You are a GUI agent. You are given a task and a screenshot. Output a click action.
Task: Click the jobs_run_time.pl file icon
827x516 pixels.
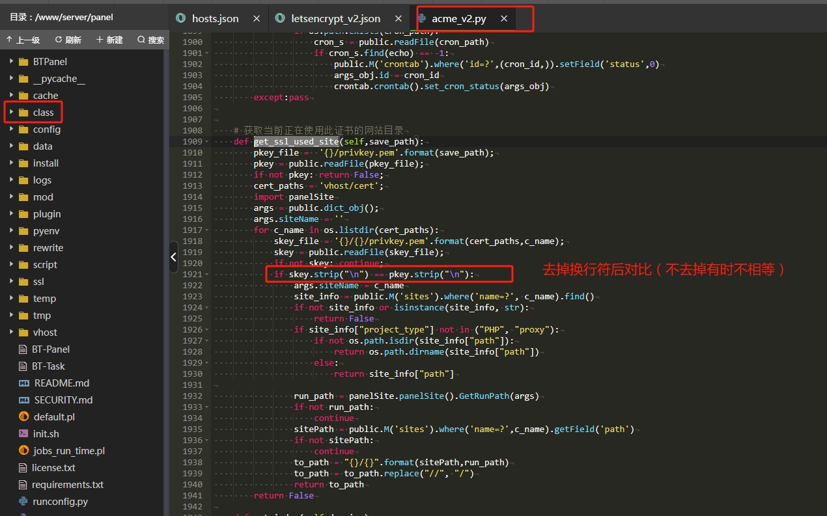tap(23, 451)
